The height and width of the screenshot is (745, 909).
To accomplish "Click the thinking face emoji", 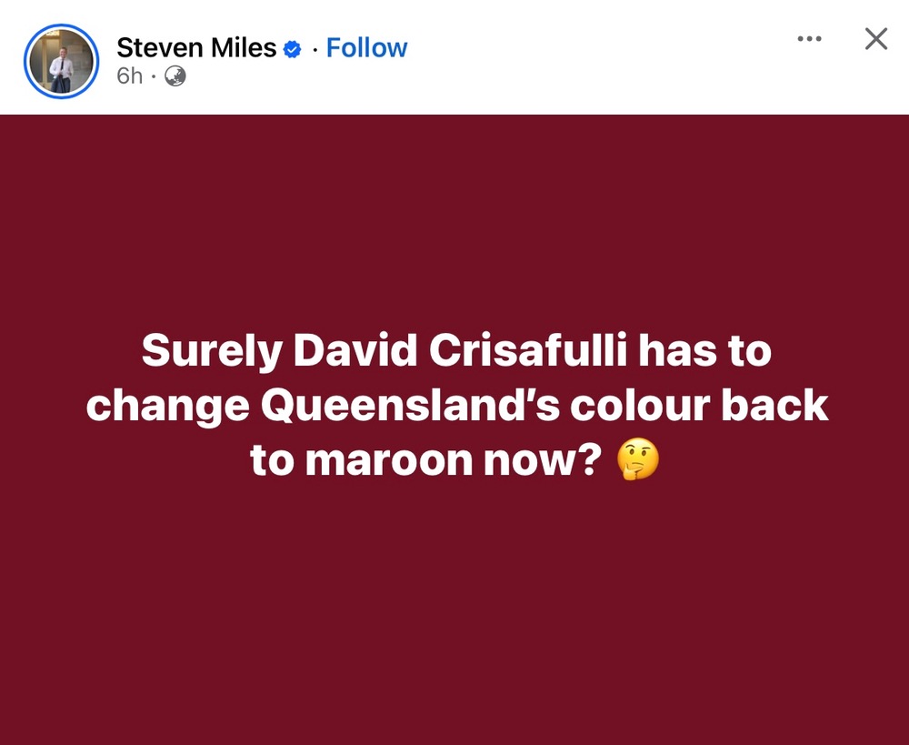I will [x=637, y=462].
